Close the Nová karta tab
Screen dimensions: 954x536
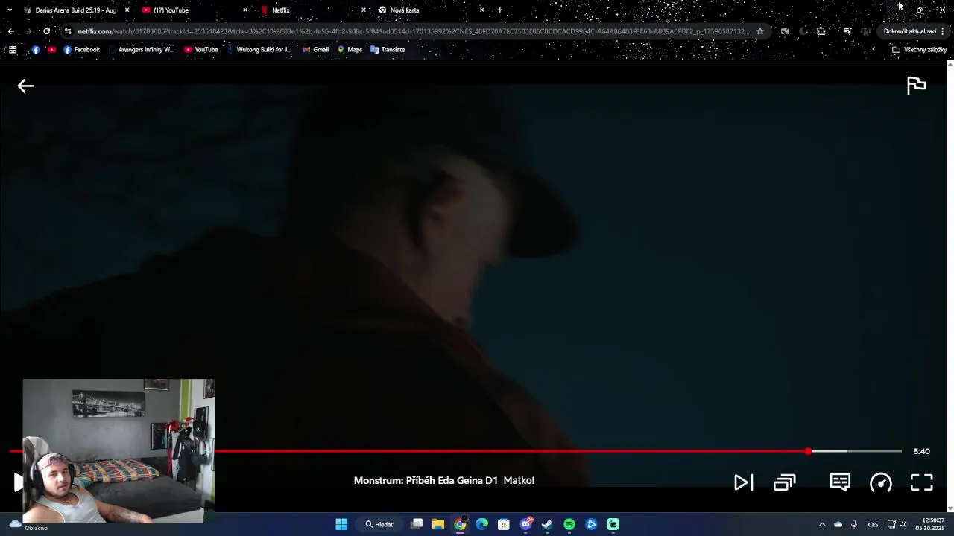point(481,10)
